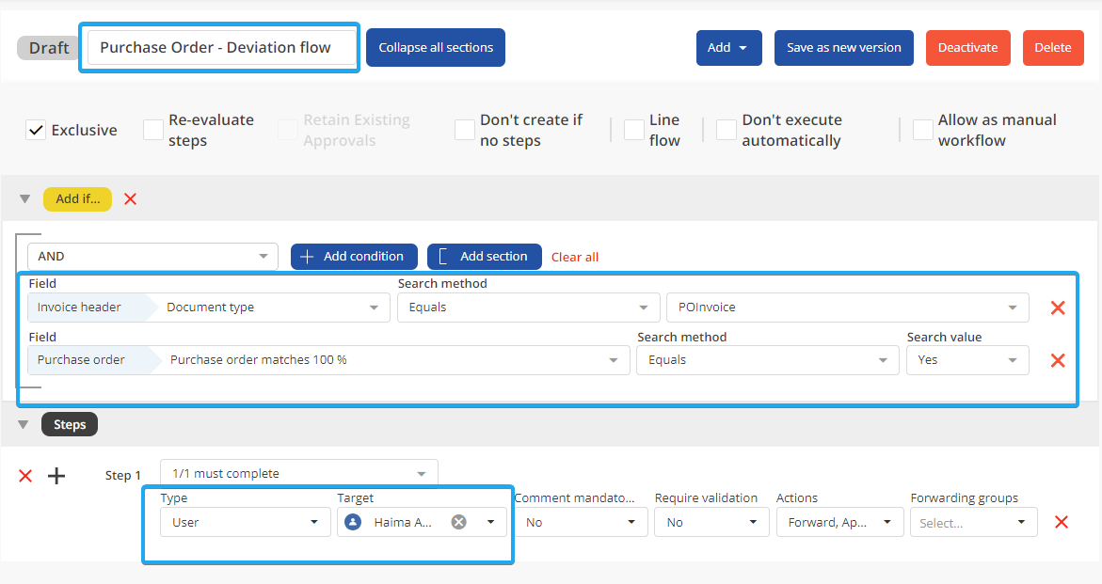
Task: Enable Re-evaluate steps checkbox
Action: [x=153, y=131]
